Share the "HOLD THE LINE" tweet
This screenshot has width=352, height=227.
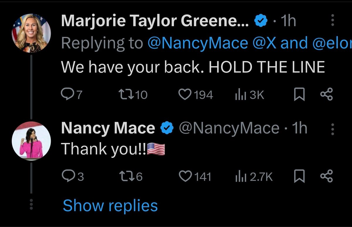tap(326, 94)
